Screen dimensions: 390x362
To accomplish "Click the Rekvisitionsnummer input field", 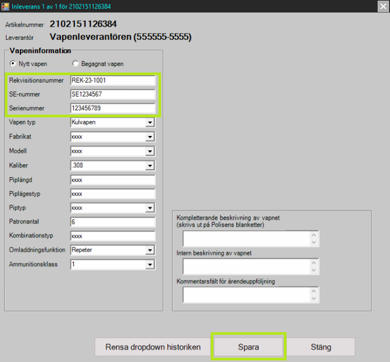I will pos(112,81).
